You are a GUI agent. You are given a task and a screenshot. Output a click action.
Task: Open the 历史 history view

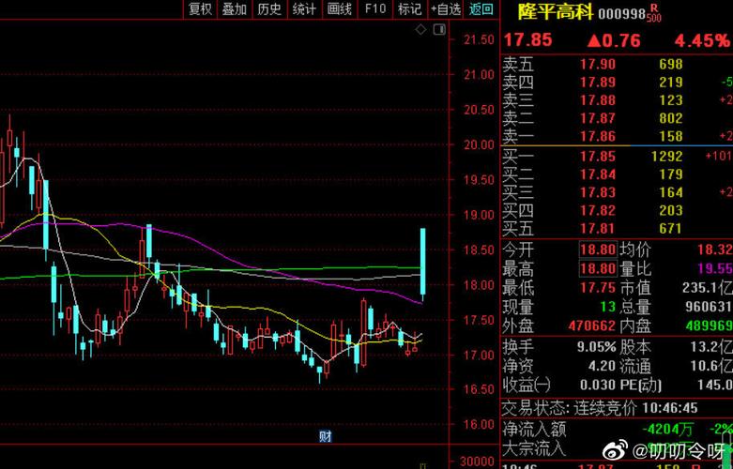click(269, 8)
